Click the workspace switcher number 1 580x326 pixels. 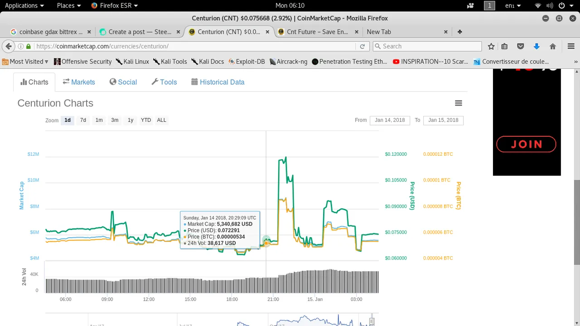pyautogui.click(x=489, y=5)
